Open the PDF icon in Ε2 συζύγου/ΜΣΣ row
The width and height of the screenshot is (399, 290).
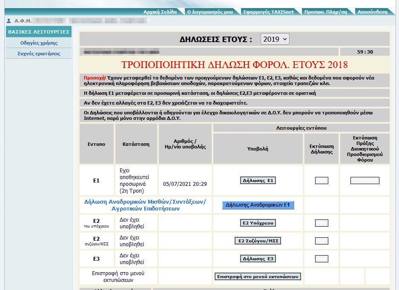point(321,241)
